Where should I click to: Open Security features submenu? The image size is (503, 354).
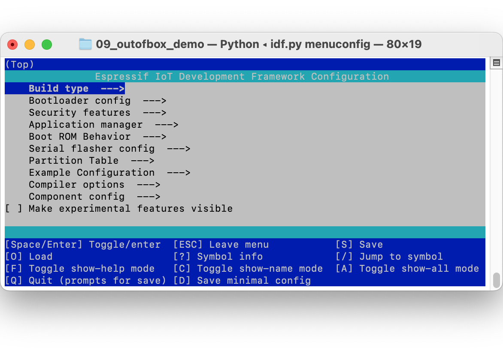click(97, 113)
